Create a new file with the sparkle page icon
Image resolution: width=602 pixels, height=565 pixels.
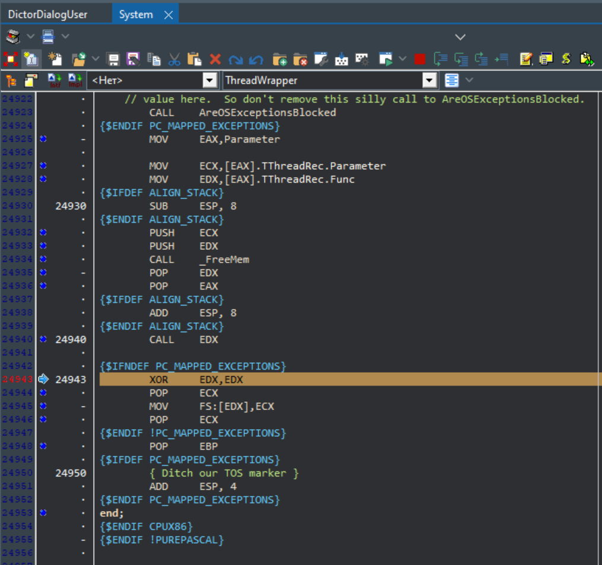coord(55,59)
